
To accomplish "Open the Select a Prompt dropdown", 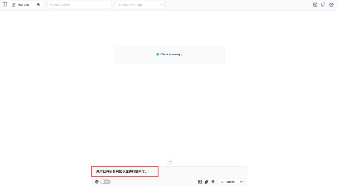I will click(x=140, y=4).
